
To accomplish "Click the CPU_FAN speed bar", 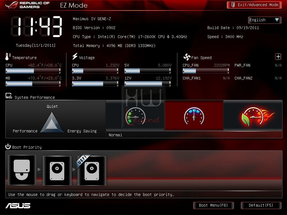I will [206, 71].
